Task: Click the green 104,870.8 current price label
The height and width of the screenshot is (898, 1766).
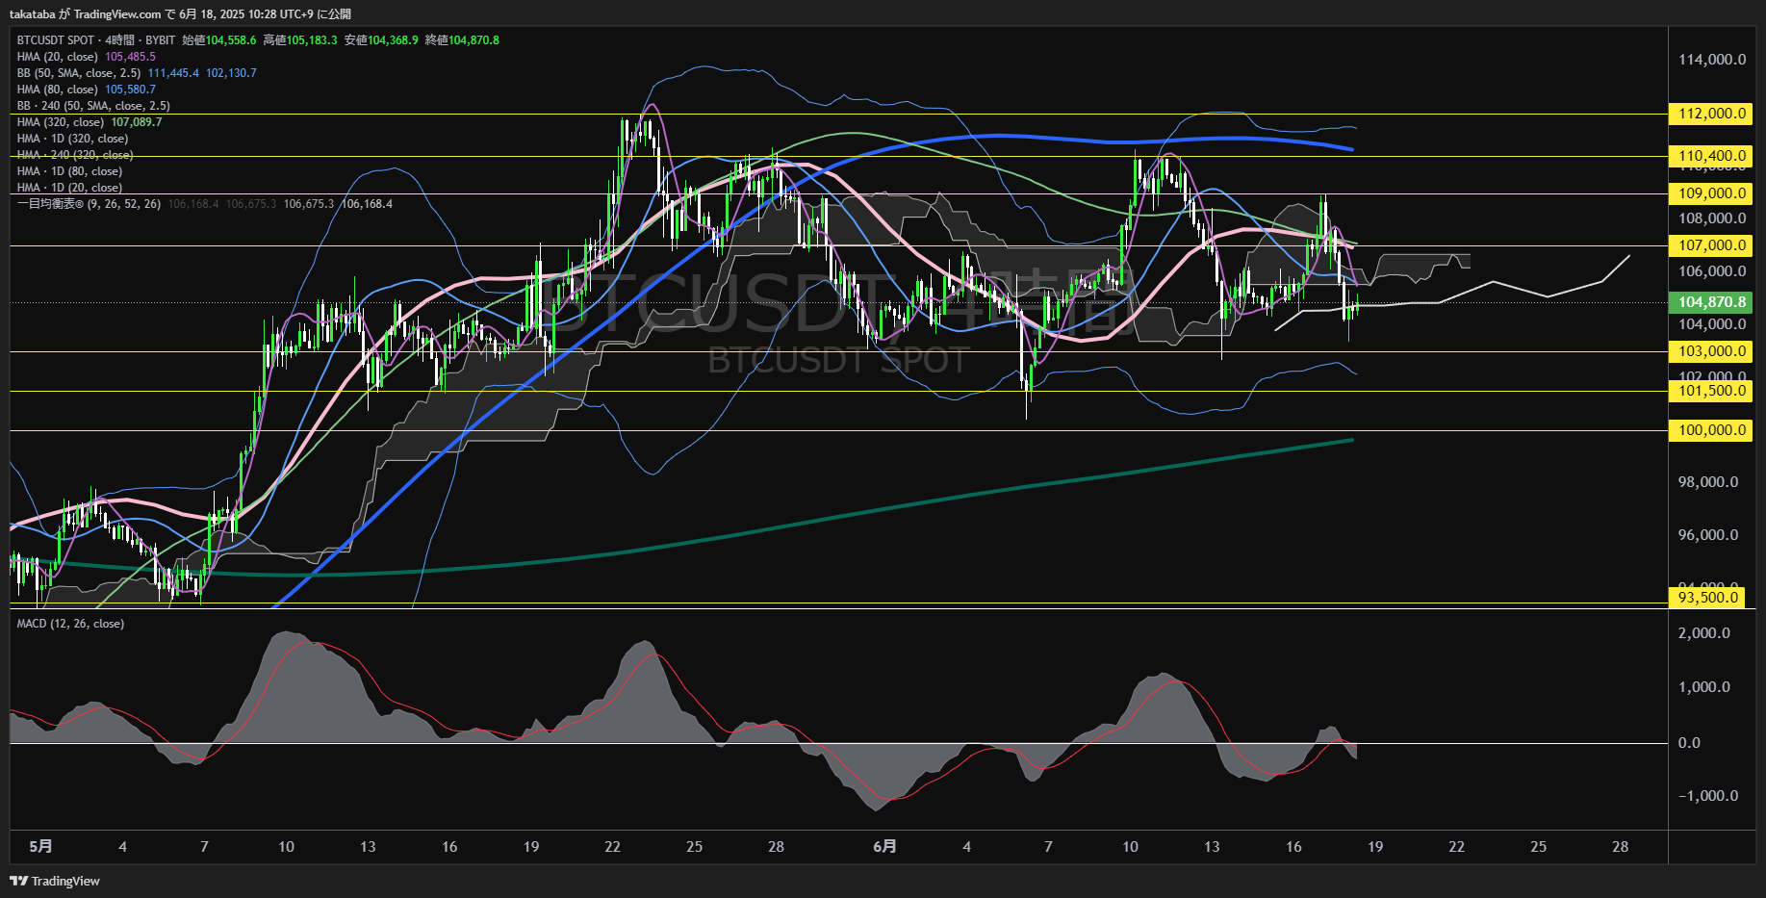Action: (x=1710, y=302)
